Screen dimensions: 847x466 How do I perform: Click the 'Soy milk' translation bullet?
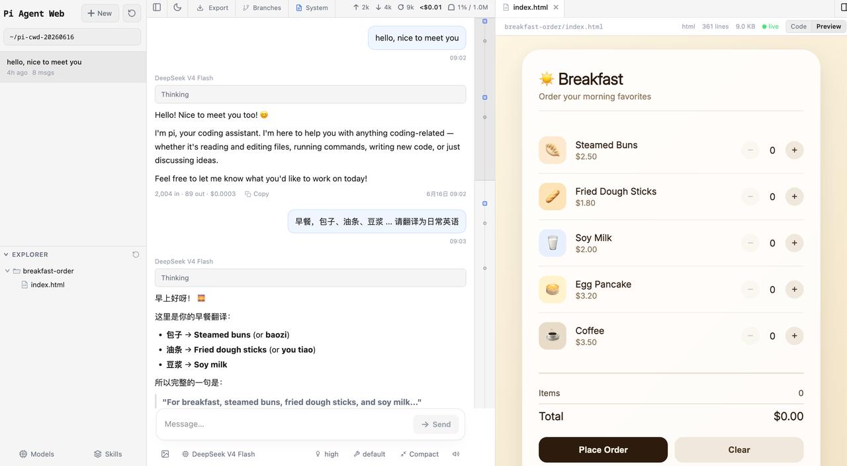pos(197,365)
